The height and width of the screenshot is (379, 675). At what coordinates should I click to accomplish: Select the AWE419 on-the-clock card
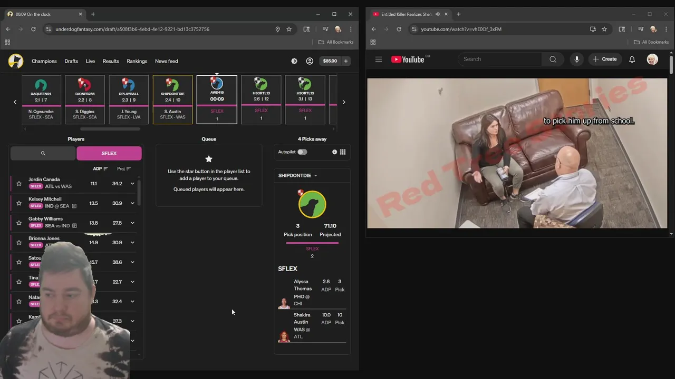click(217, 99)
